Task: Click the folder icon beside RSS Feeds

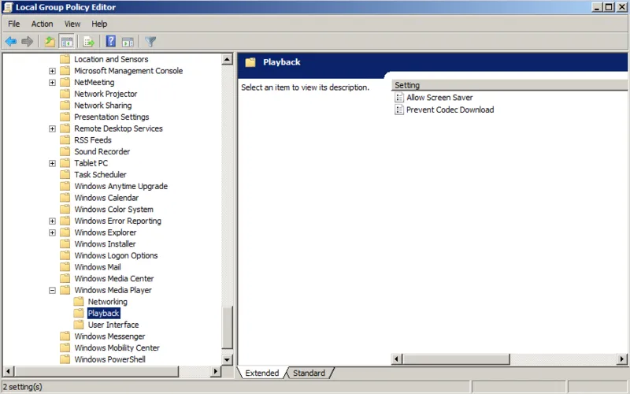Action: pyautogui.click(x=65, y=140)
